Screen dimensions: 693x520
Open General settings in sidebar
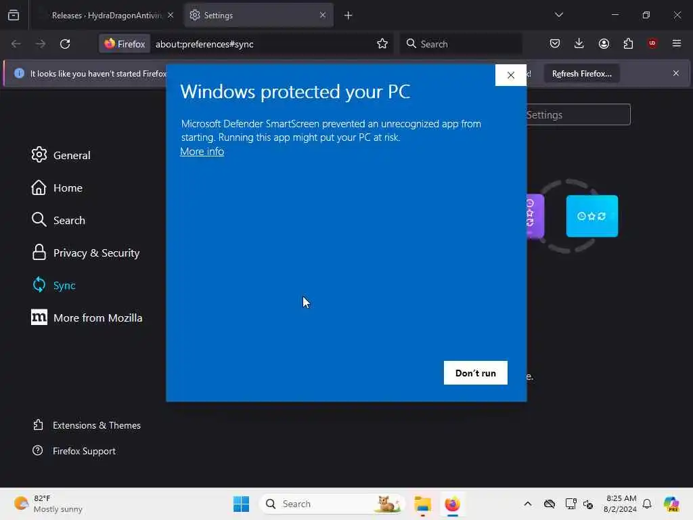point(61,155)
